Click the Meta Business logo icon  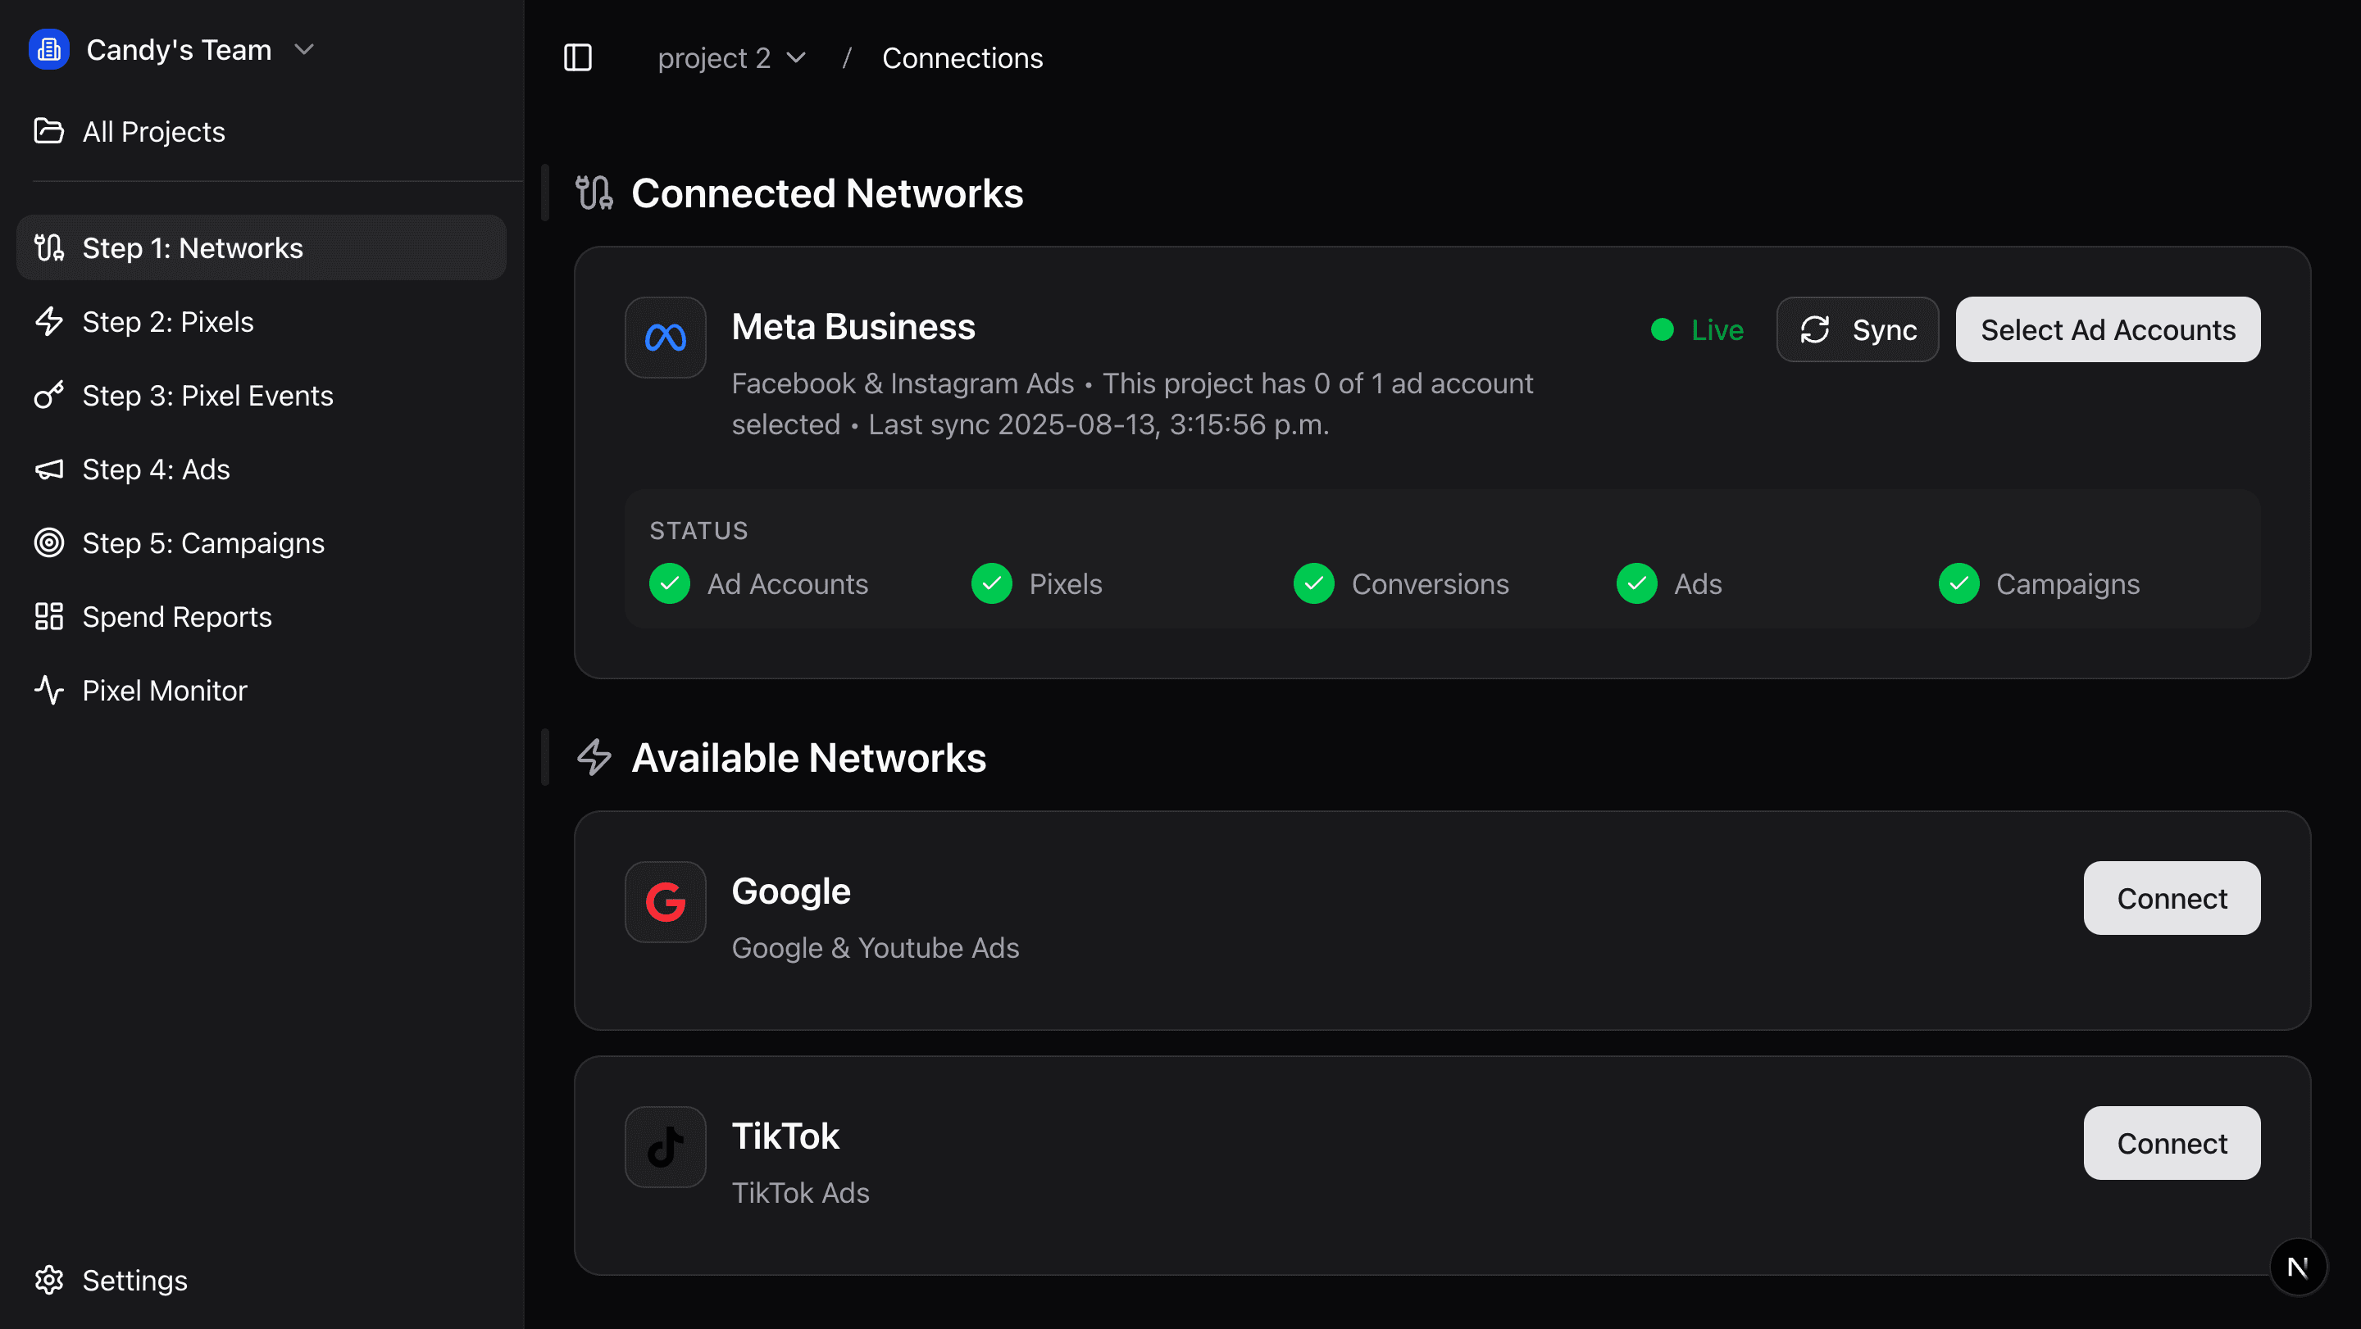[x=665, y=337]
